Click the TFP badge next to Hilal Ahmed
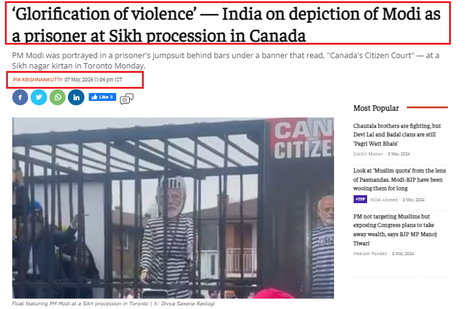Screen dimensions: 465x309 pyautogui.click(x=360, y=199)
